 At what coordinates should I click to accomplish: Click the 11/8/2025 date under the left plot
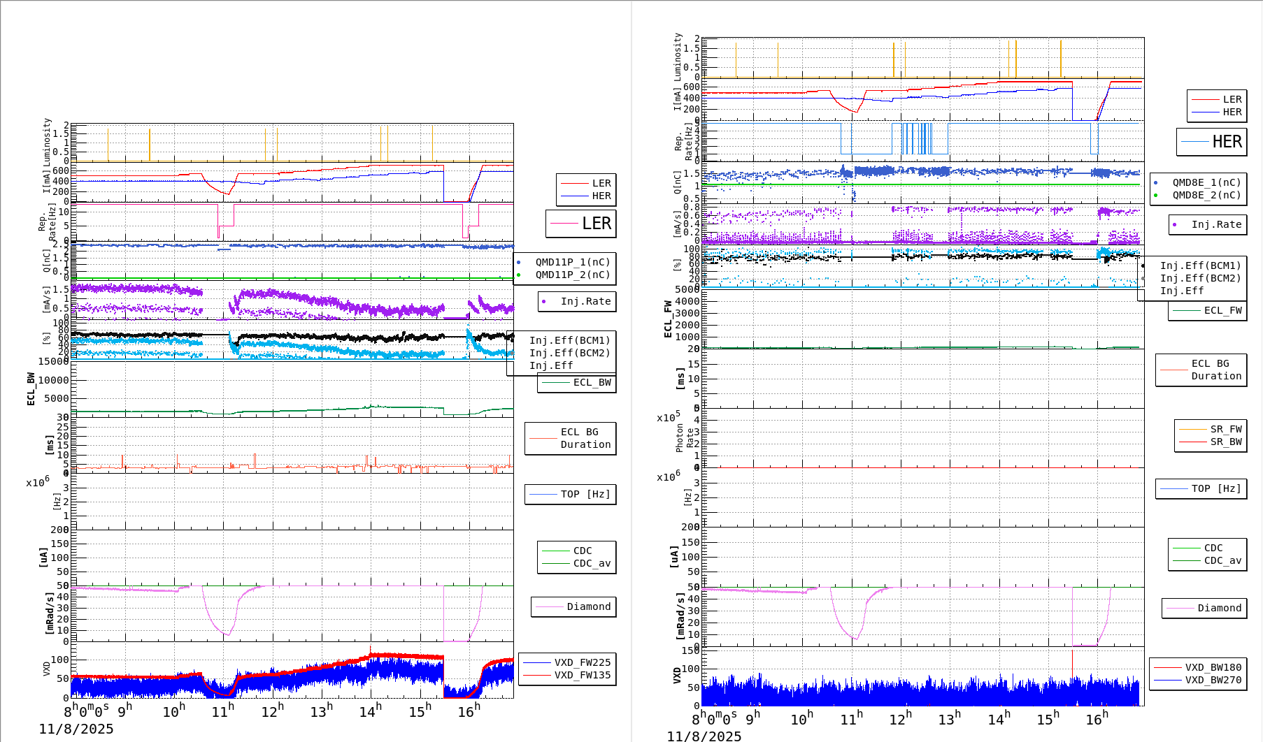coord(76,729)
